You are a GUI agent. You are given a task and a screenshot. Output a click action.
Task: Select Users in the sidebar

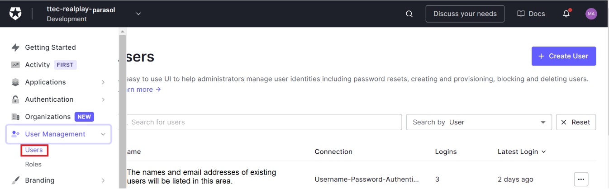[34, 150]
